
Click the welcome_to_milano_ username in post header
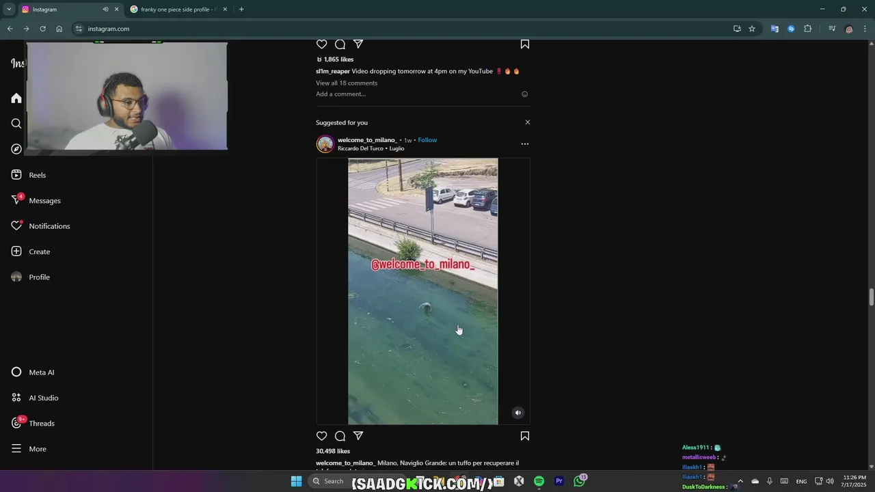pyautogui.click(x=367, y=140)
